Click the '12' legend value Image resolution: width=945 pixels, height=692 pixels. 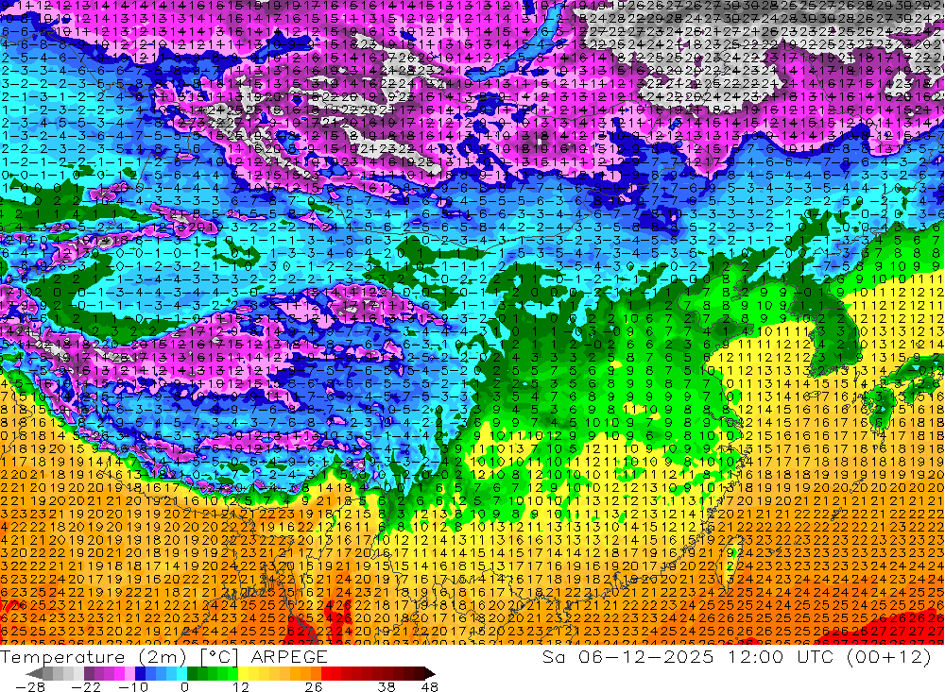point(240,686)
